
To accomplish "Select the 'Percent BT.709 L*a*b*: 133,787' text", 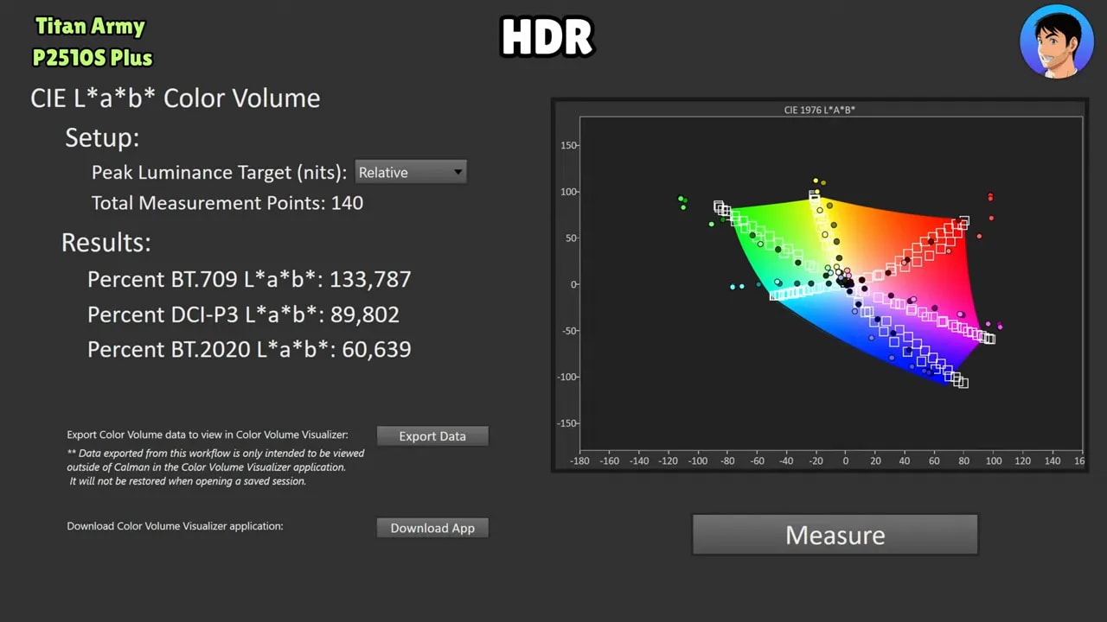I will point(249,279).
